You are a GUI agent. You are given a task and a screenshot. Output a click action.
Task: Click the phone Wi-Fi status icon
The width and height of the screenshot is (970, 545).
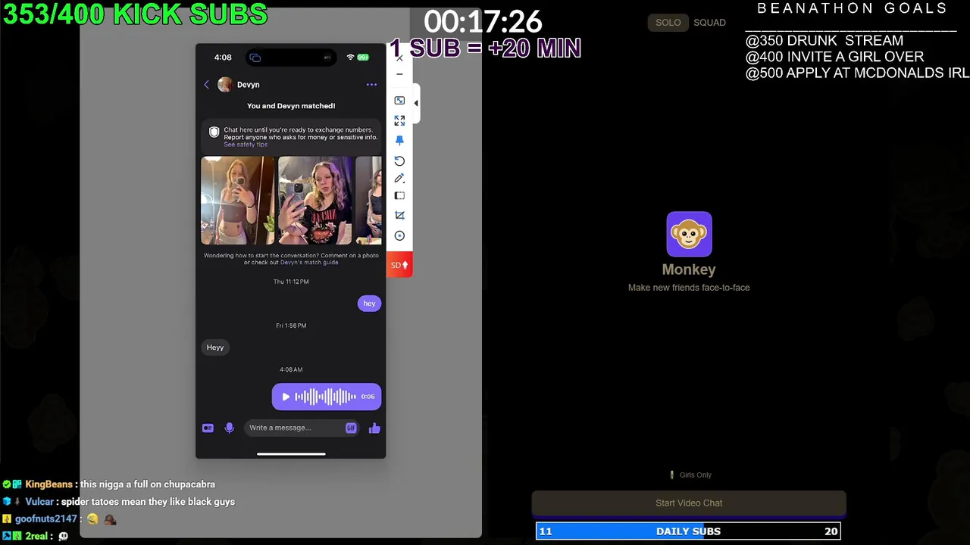(350, 58)
